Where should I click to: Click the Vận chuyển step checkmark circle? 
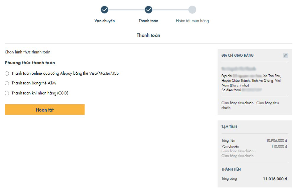104,10
